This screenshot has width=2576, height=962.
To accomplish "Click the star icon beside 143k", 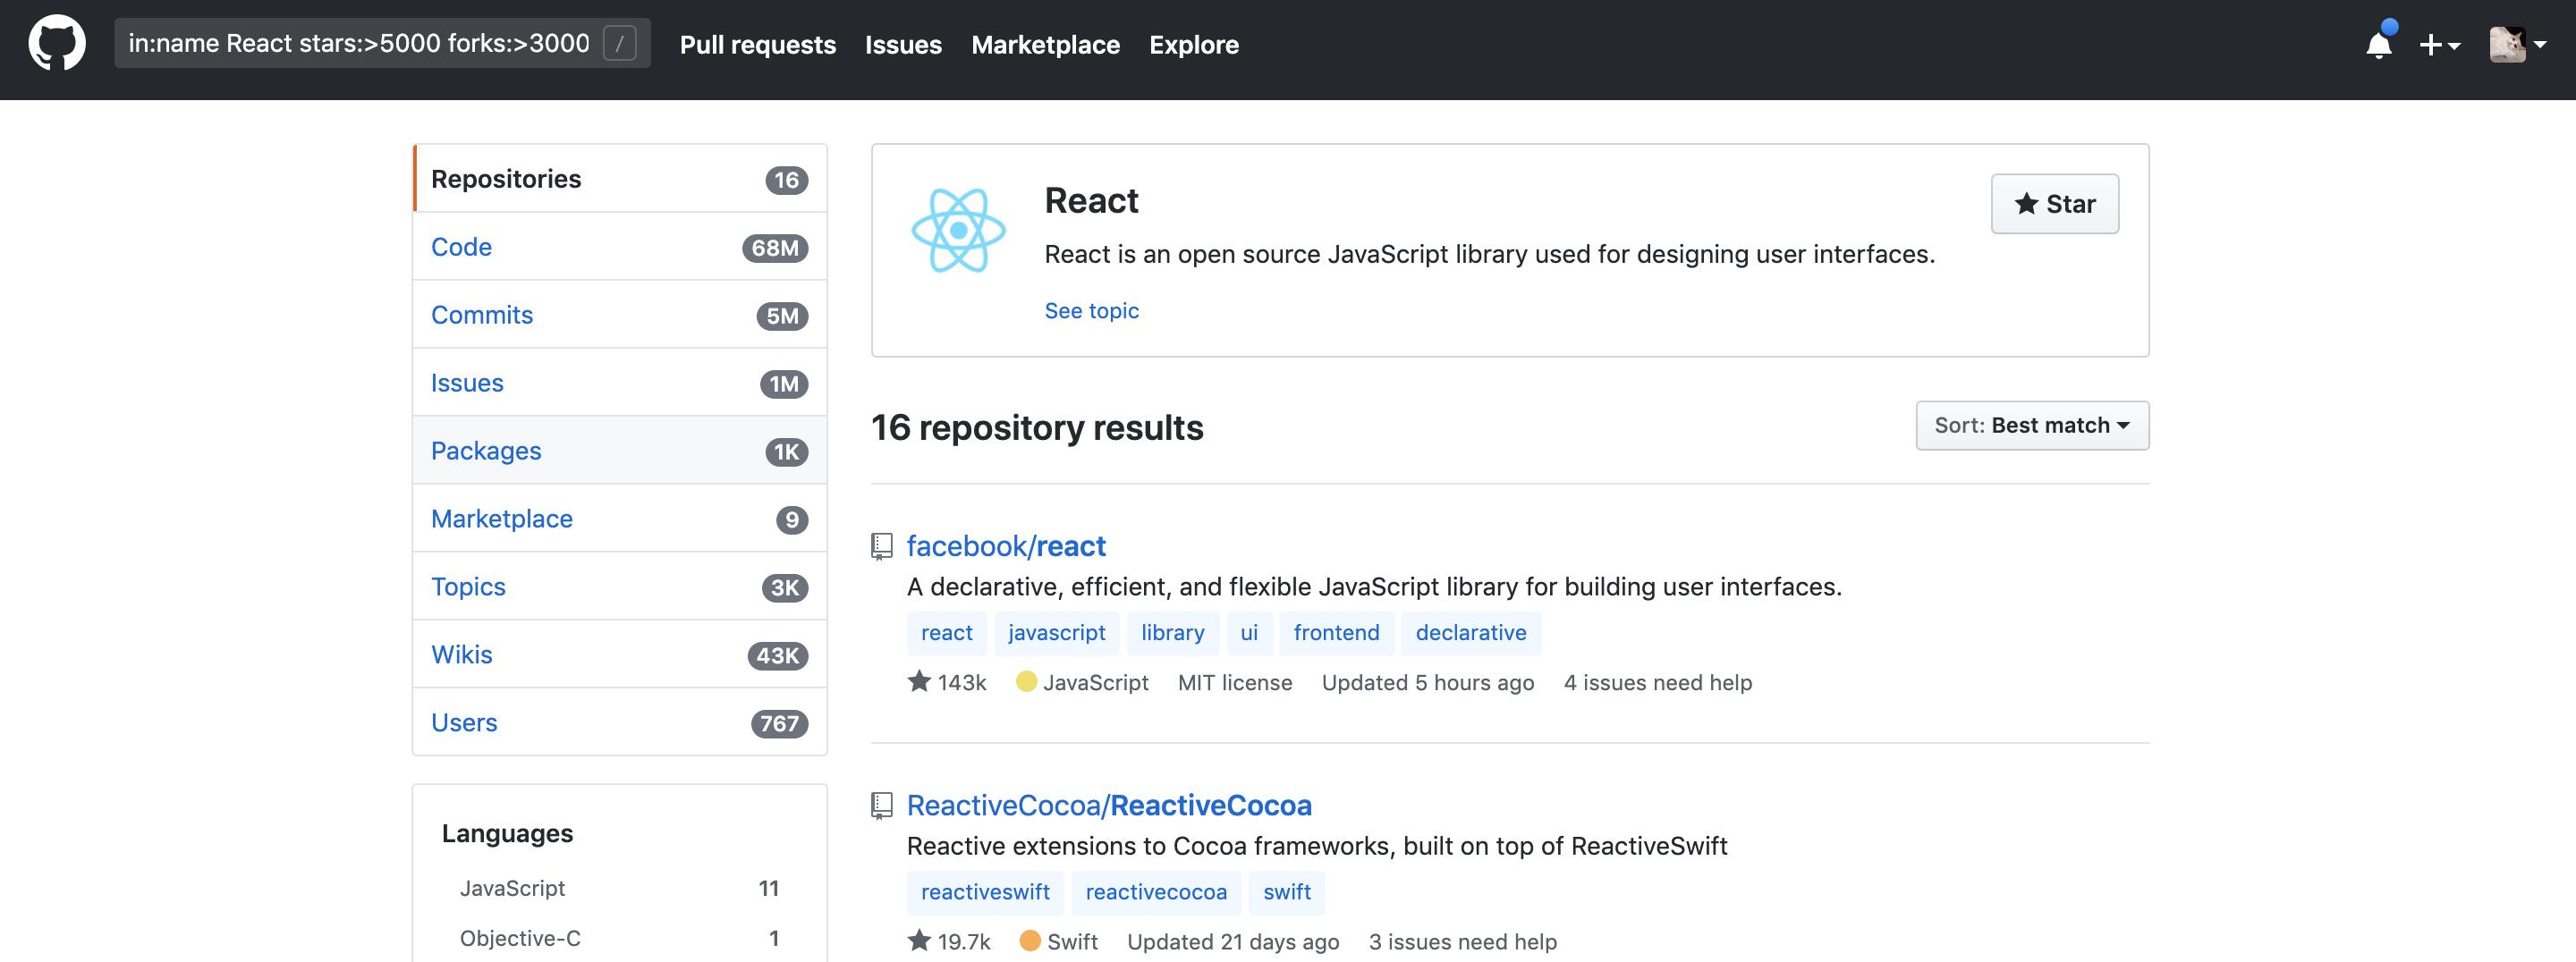I will 919,682.
